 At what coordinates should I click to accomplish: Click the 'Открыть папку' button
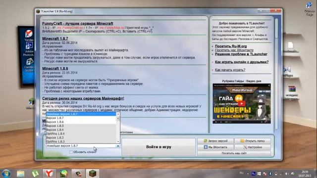tap(253, 141)
